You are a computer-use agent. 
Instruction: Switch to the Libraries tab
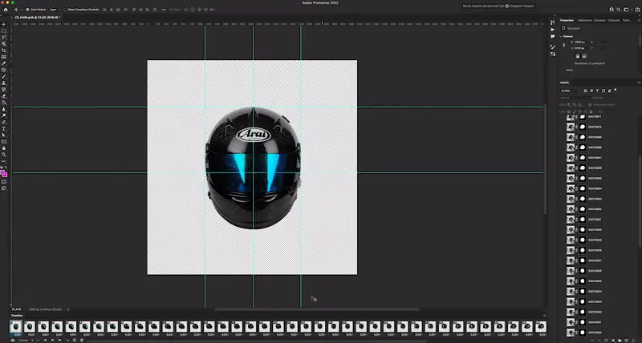click(599, 20)
